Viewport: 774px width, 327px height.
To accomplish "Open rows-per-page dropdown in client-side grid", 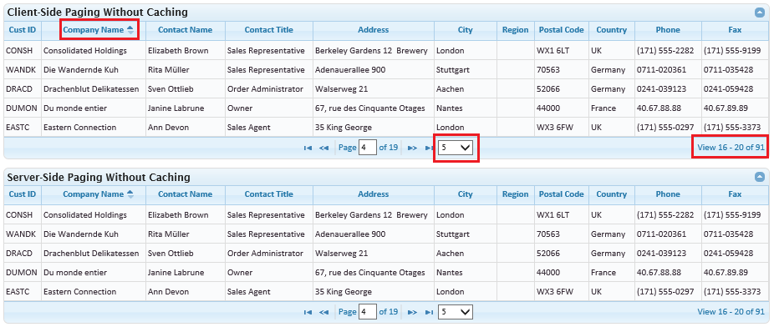I will pyautogui.click(x=456, y=148).
